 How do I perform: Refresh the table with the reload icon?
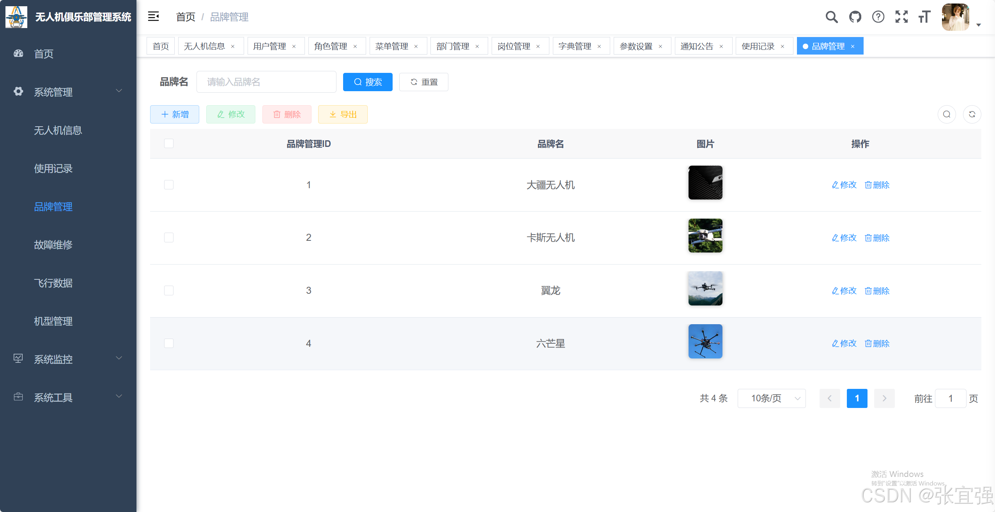[972, 114]
